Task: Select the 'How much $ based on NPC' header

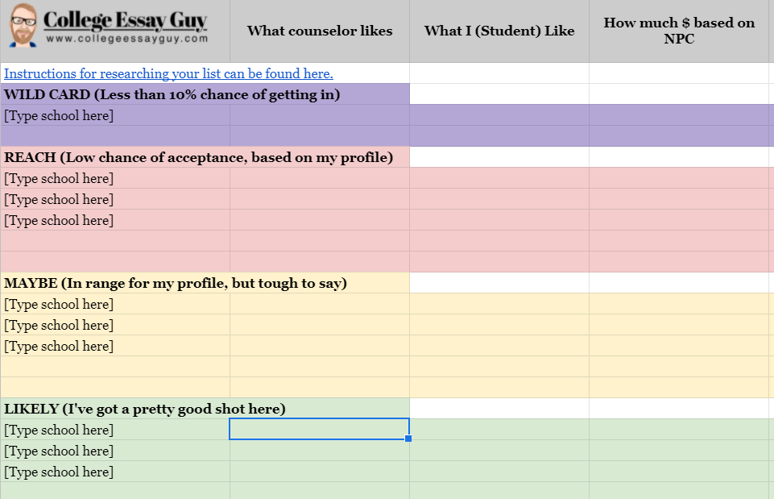Action: (679, 31)
